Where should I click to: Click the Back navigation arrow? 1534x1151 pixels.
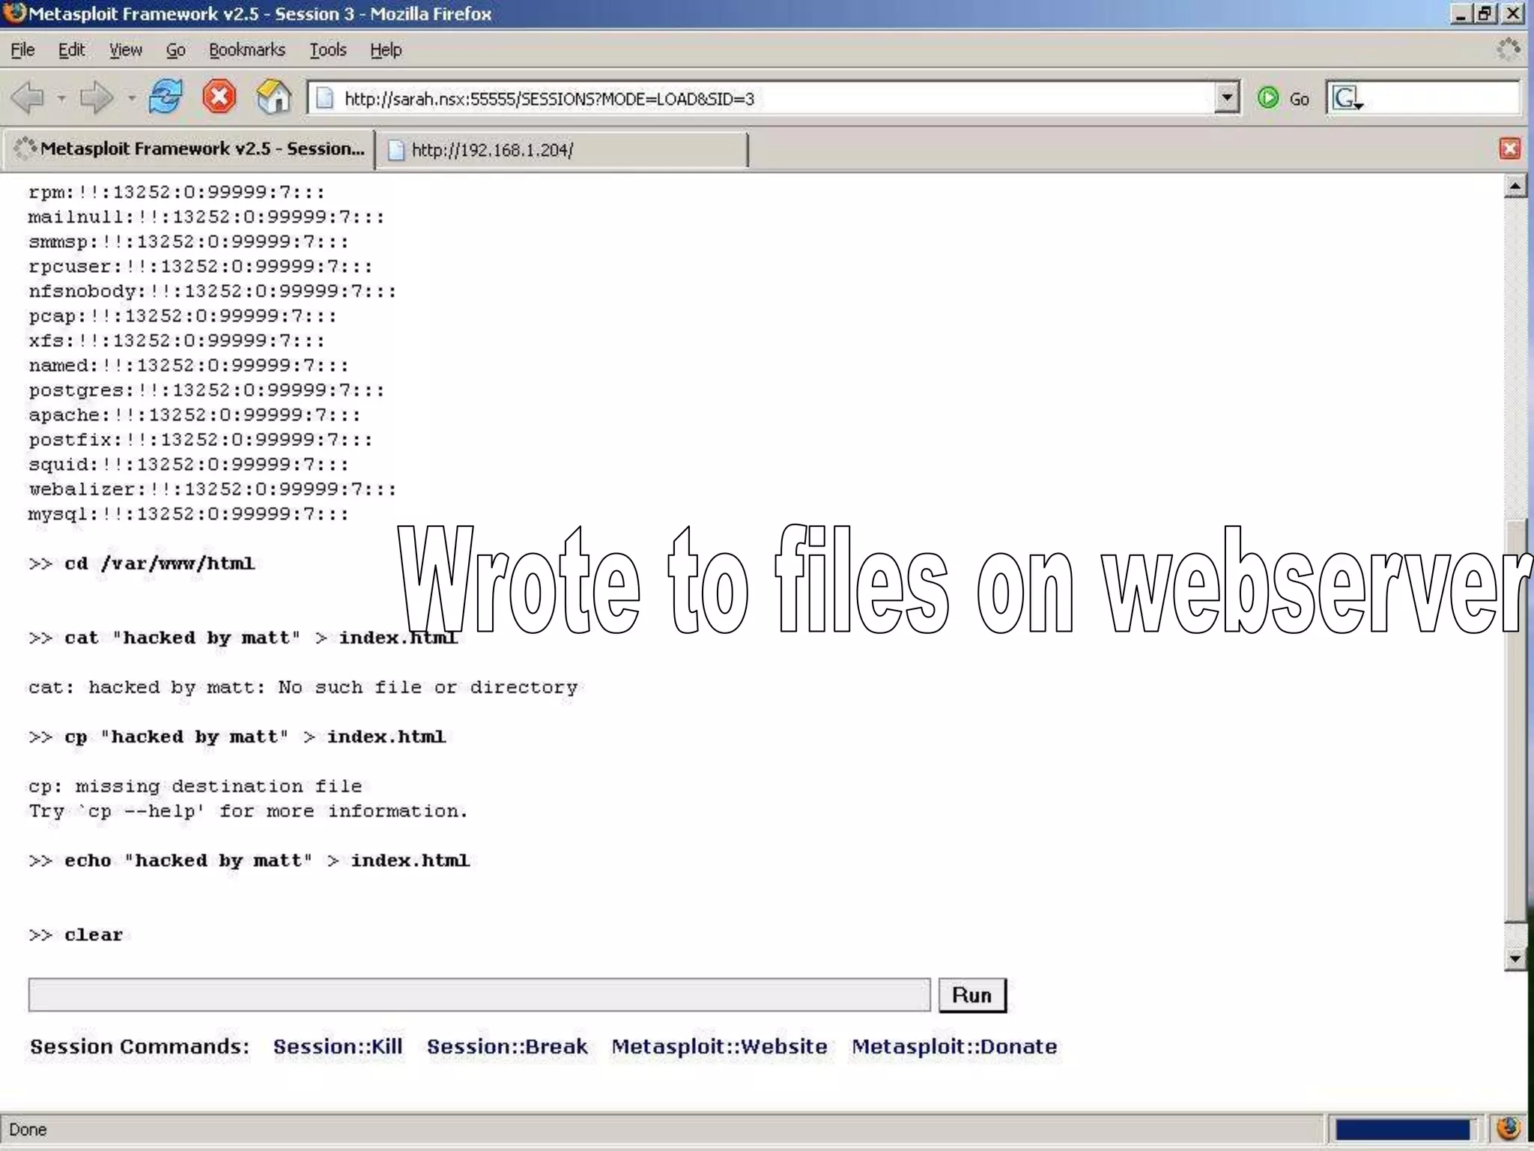point(28,98)
